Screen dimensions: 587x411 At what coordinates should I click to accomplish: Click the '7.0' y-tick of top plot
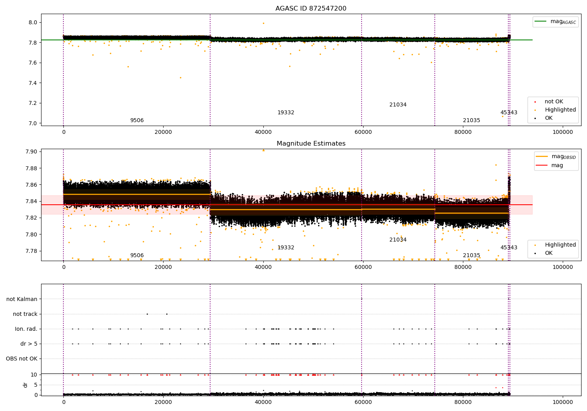click(33, 123)
